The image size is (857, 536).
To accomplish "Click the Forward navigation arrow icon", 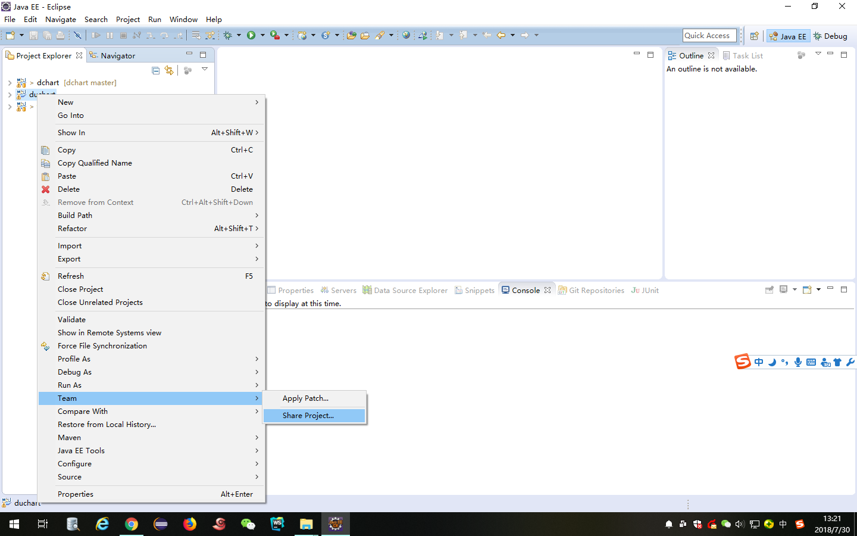I will [x=524, y=35].
